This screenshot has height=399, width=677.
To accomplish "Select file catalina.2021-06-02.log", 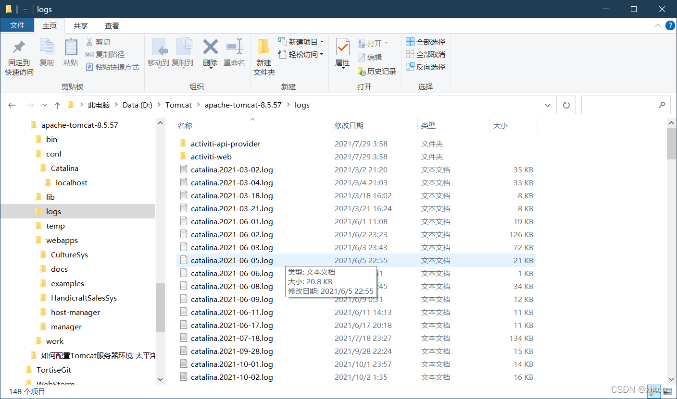I will (232, 234).
